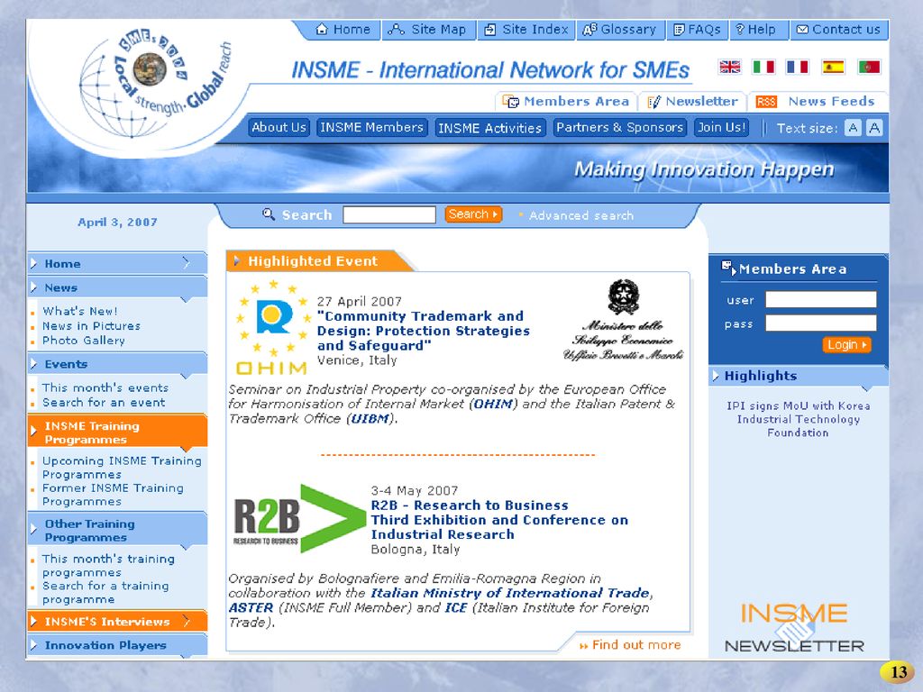Open This month's training programmes link

tap(108, 566)
